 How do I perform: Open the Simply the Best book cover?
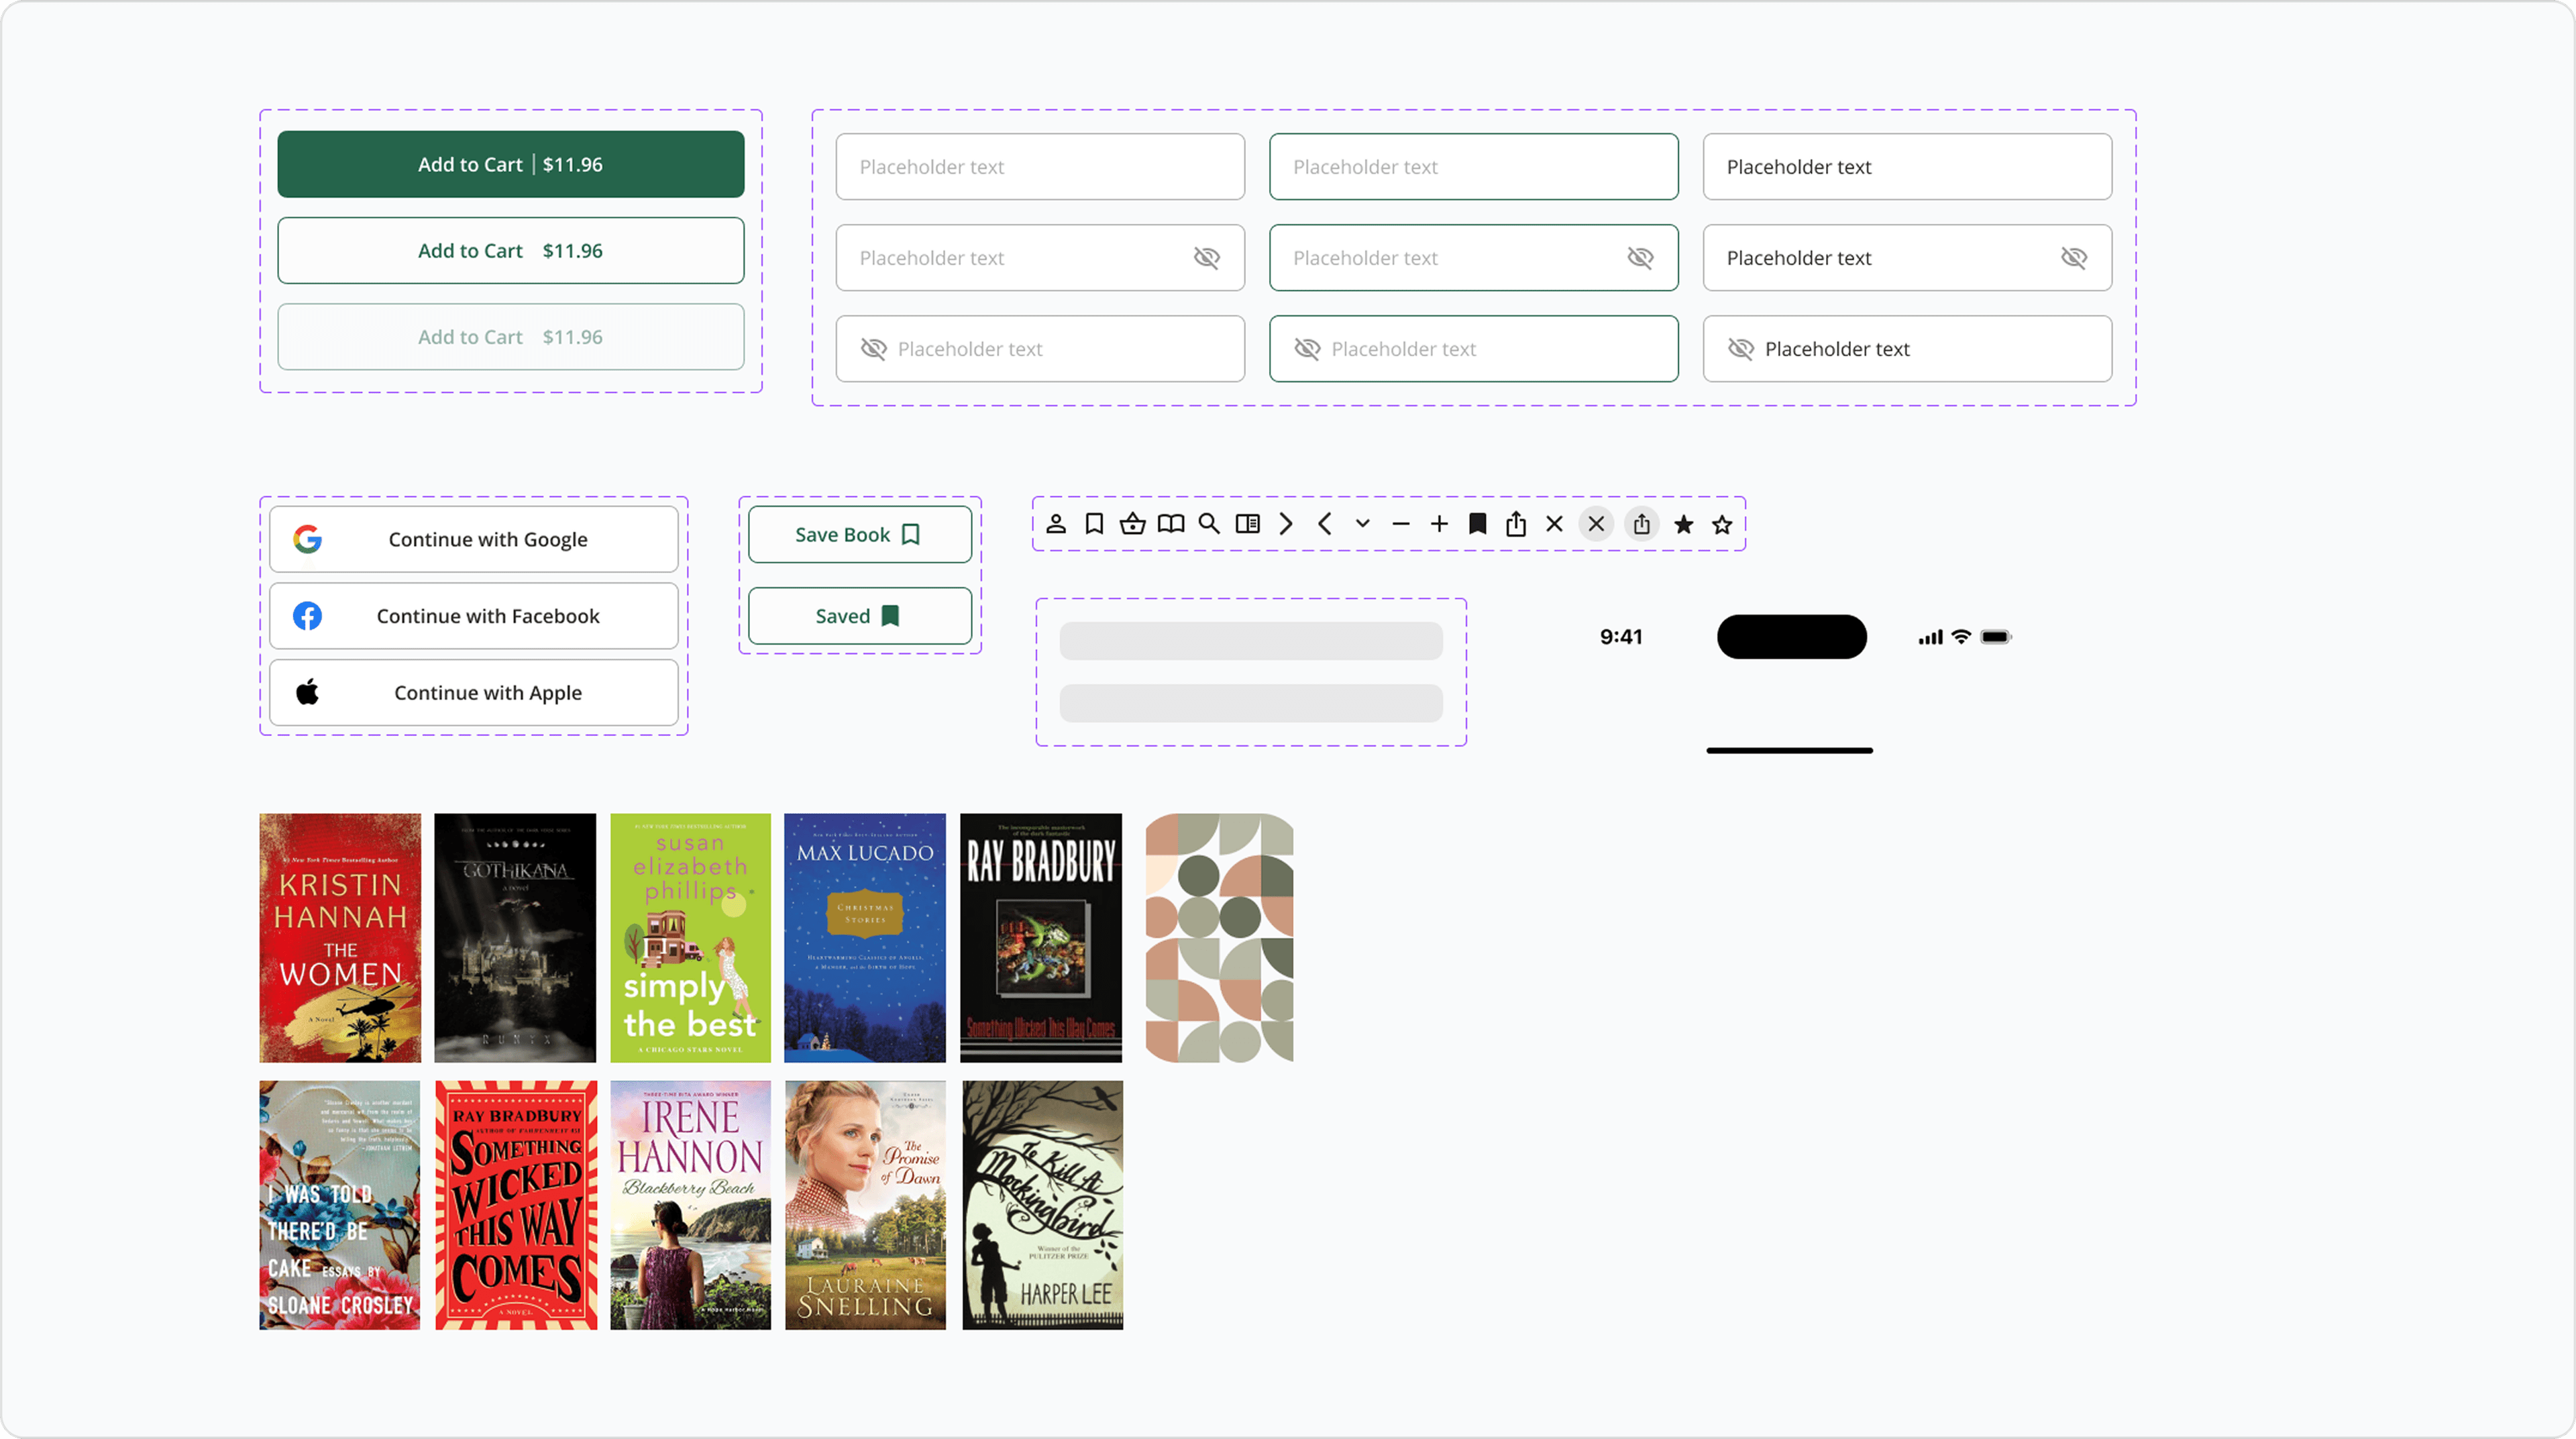691,938
